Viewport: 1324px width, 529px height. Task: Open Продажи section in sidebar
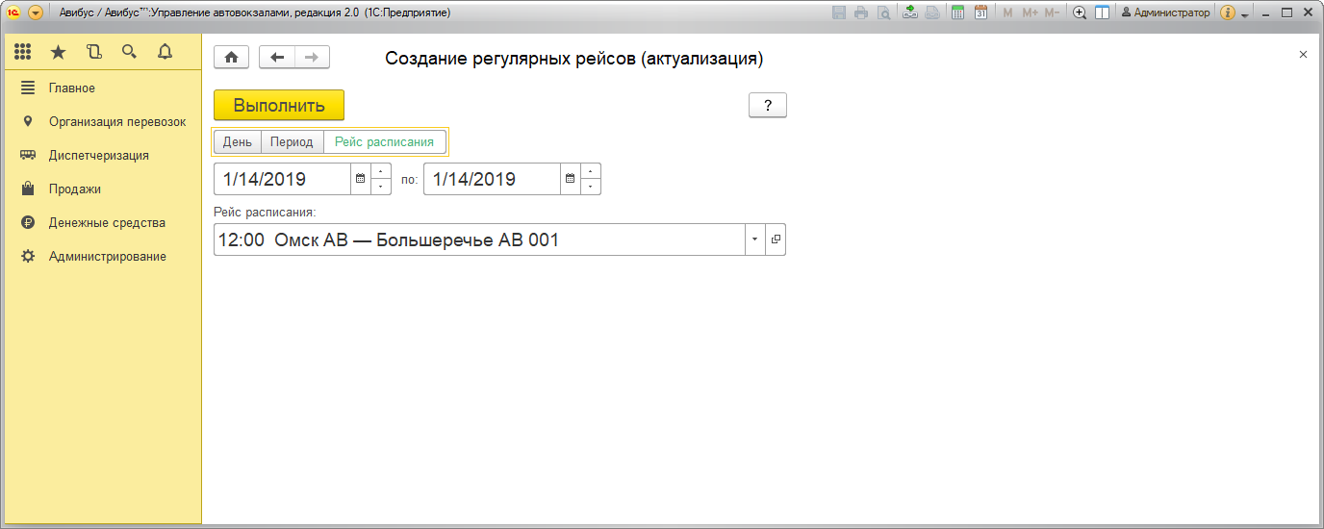[x=75, y=189]
